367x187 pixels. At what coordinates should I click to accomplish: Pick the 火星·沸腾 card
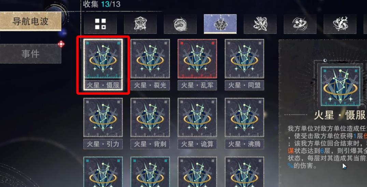244,124
